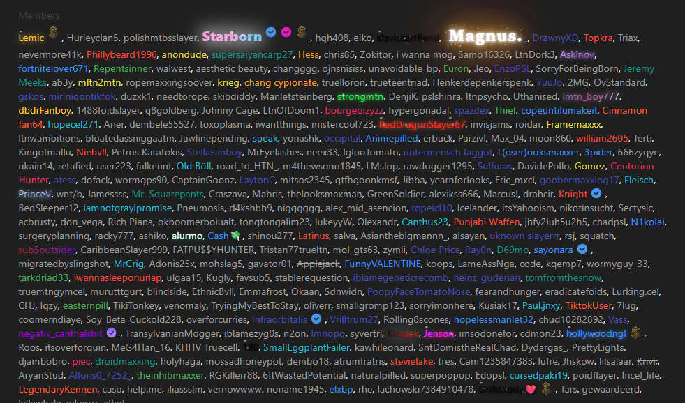685x403 pixels.
Task: Open the glowing Jenson username
Action: 439,334
